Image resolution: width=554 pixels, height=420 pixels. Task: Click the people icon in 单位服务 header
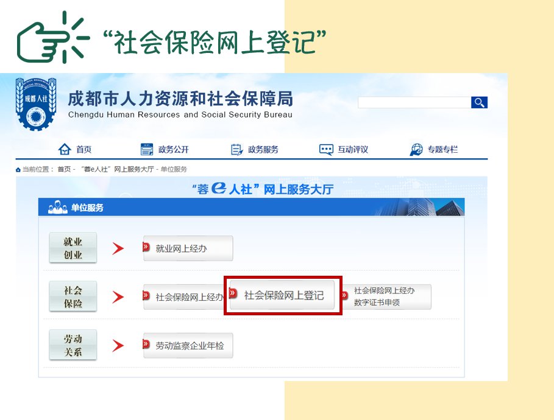click(x=57, y=207)
